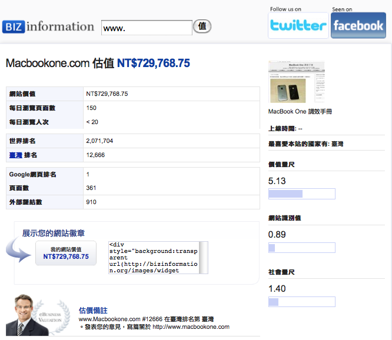The height and width of the screenshot is (340, 392).
Task: Click the Follow us on label
Action: 285,9
